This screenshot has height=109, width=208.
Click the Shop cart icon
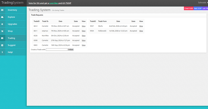[2, 31]
